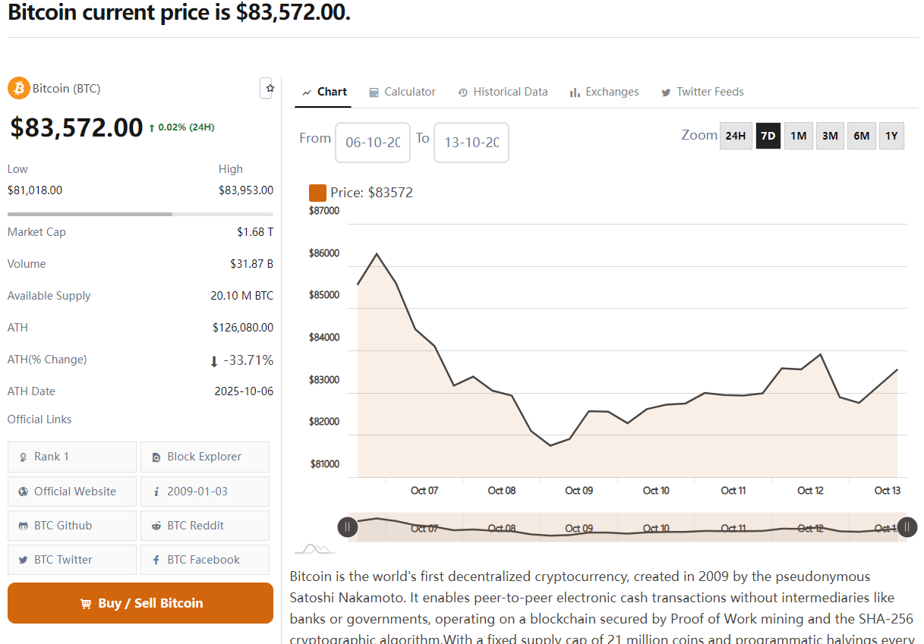Switch to the Exchanges tab
The image size is (924, 644).
click(x=604, y=92)
